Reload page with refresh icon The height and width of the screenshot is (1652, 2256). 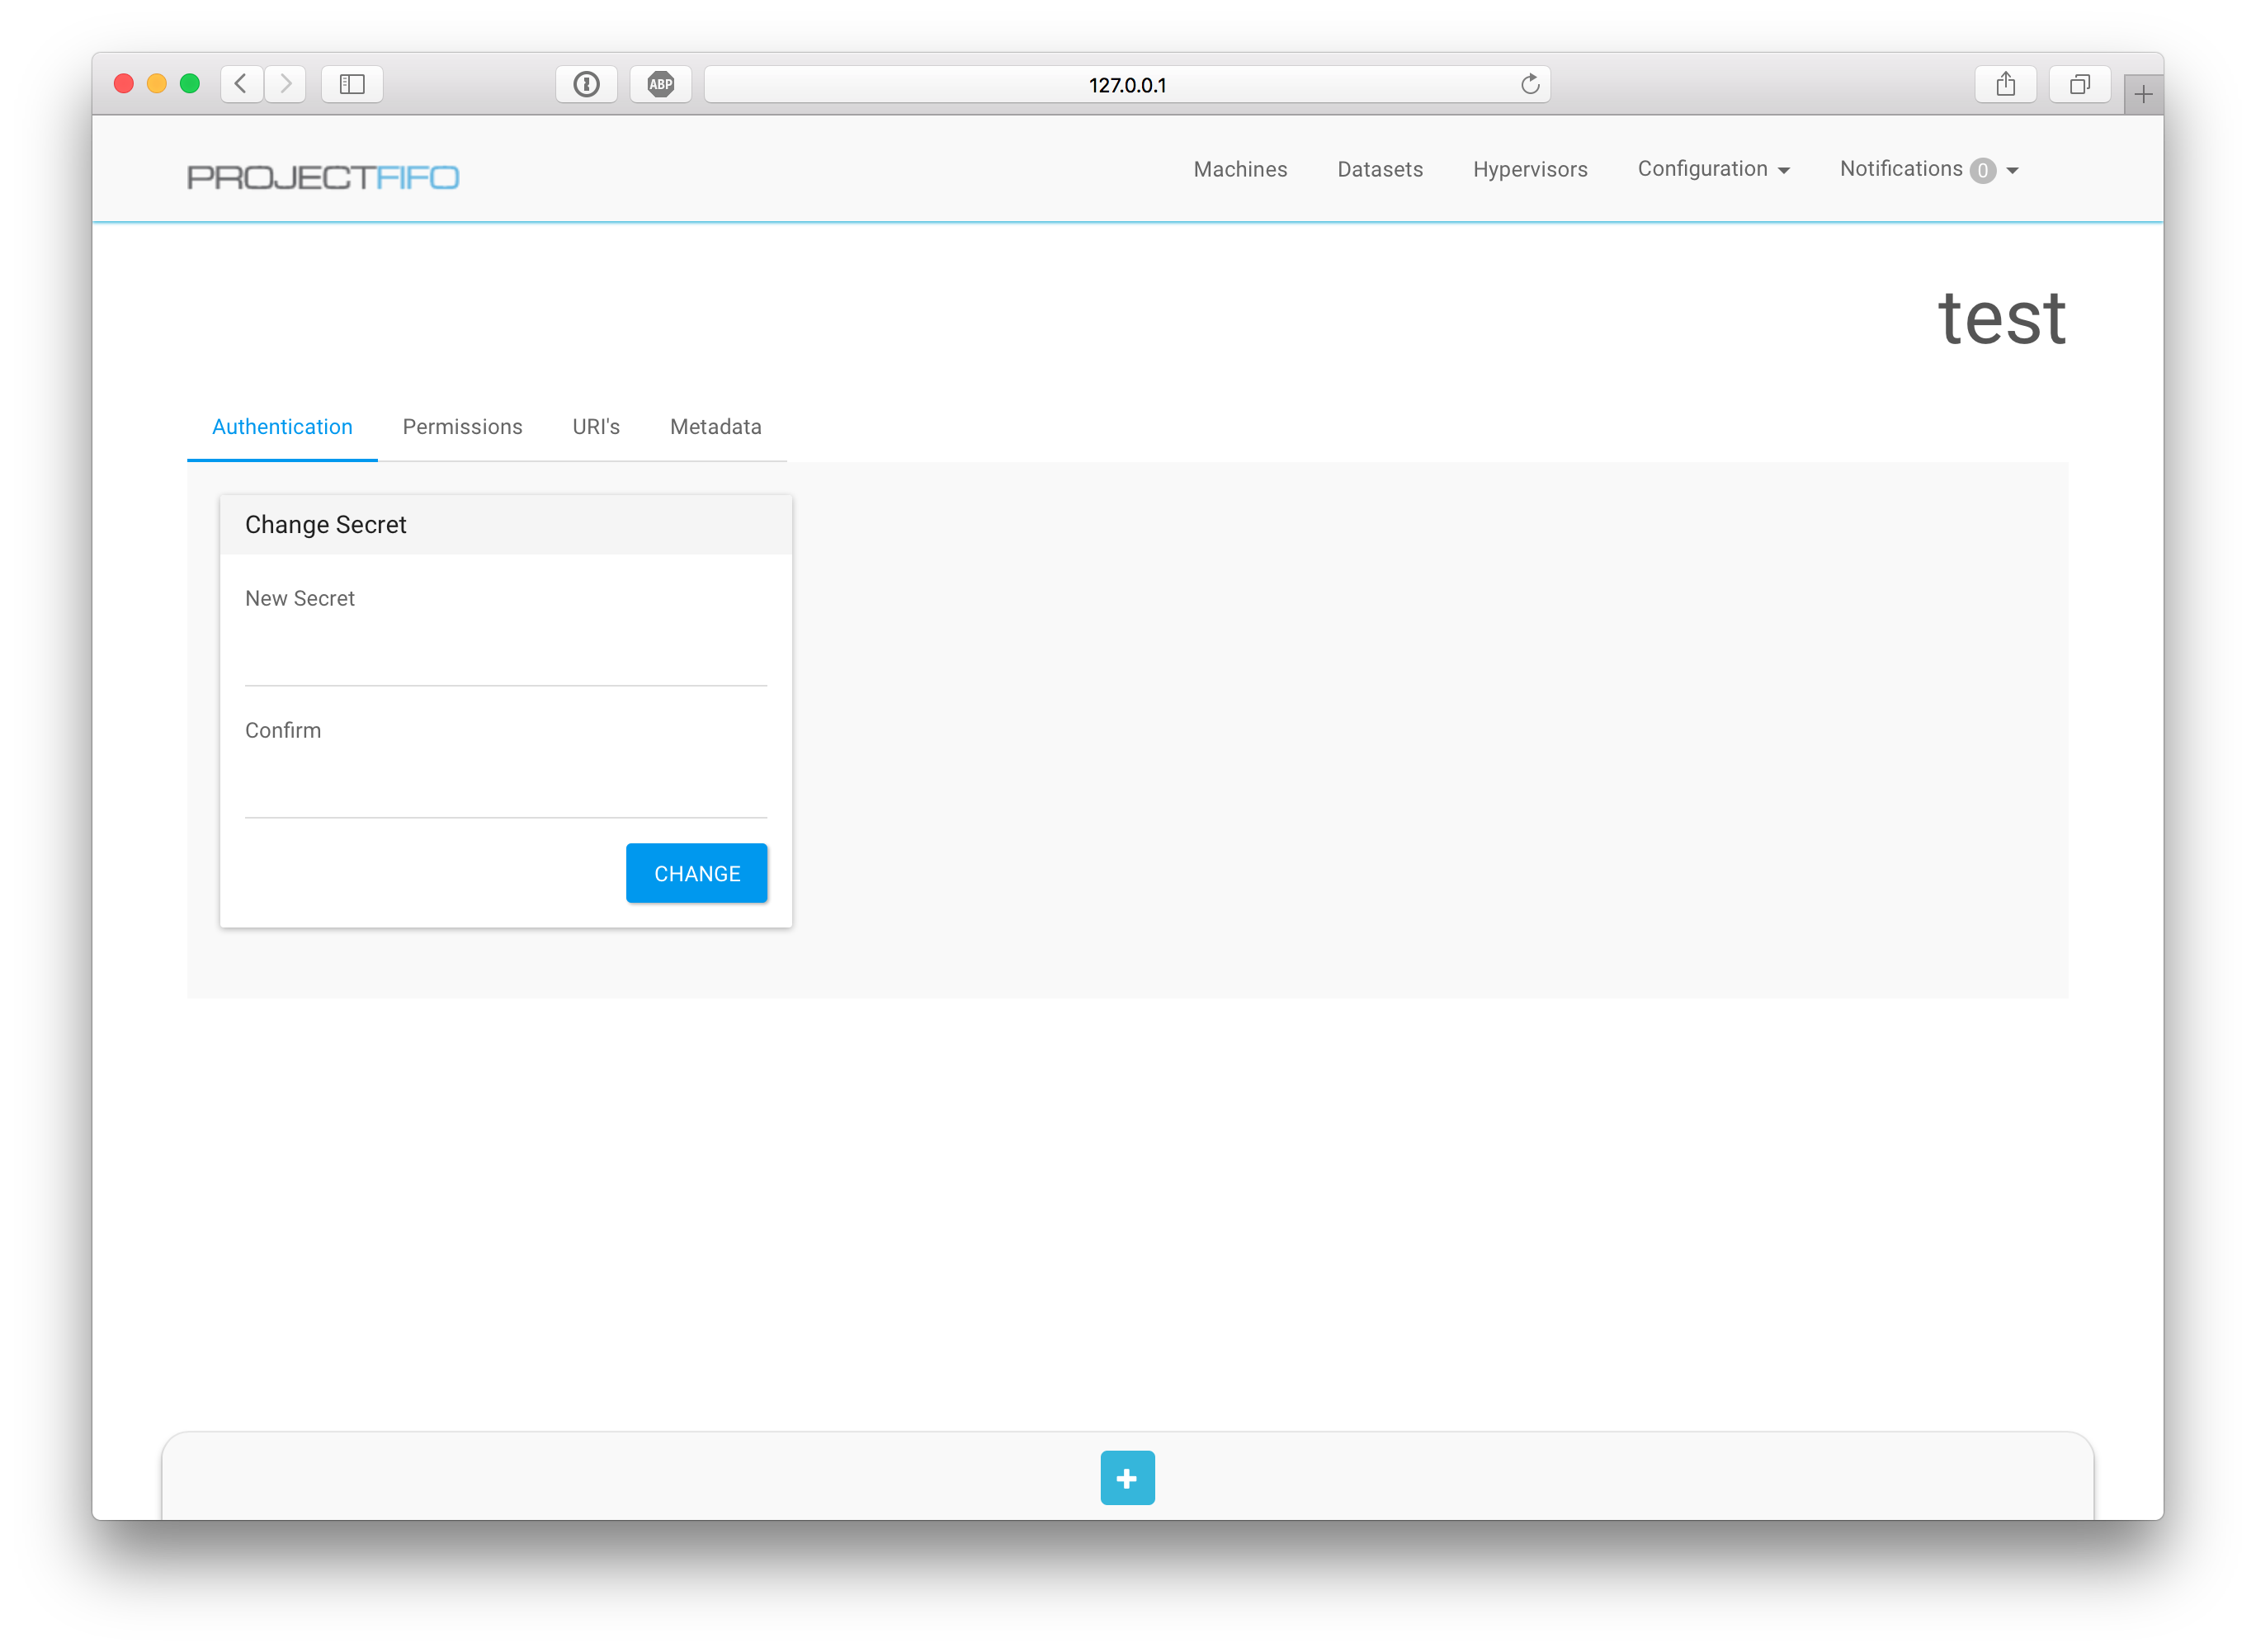coord(1529,84)
